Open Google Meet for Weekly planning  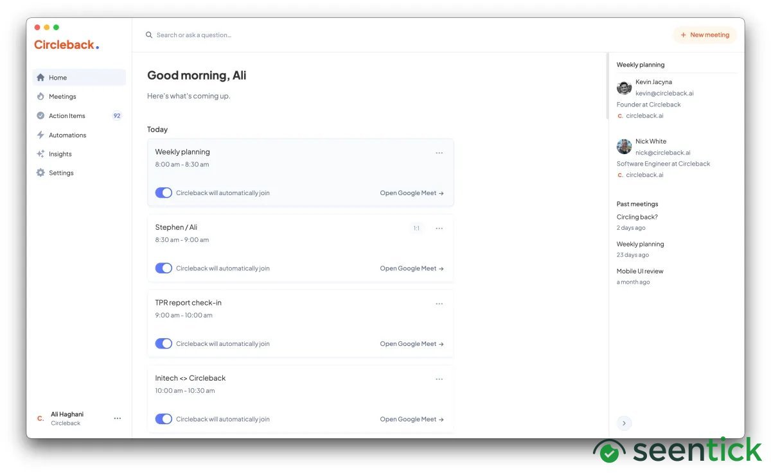[412, 193]
